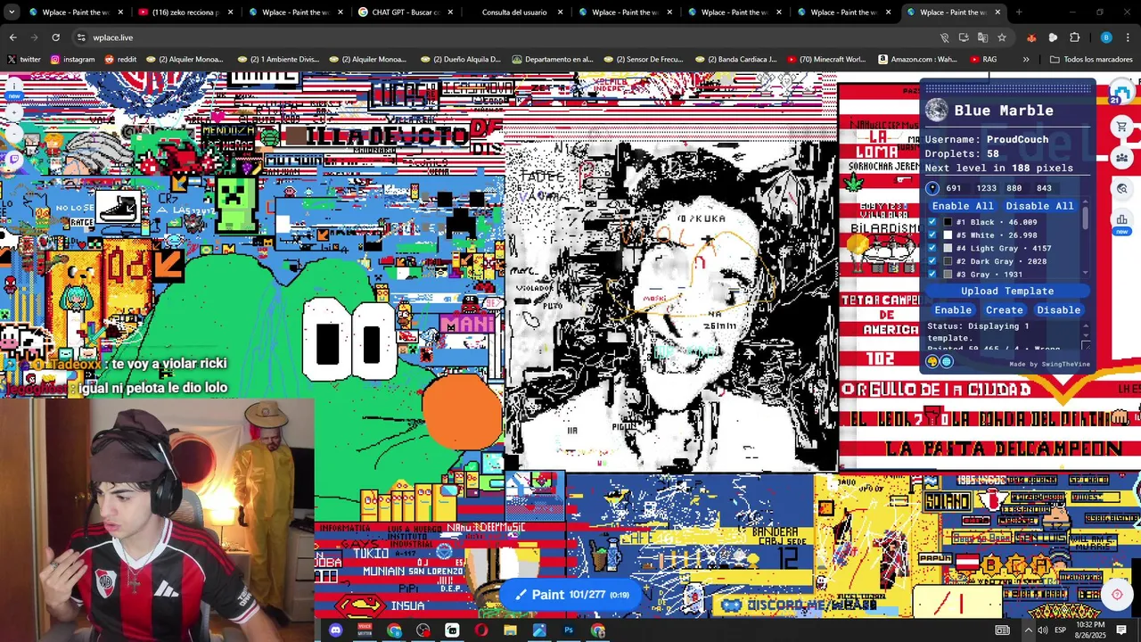Switch to the Consulta del usuario tab
1141x642 pixels.
click(514, 12)
